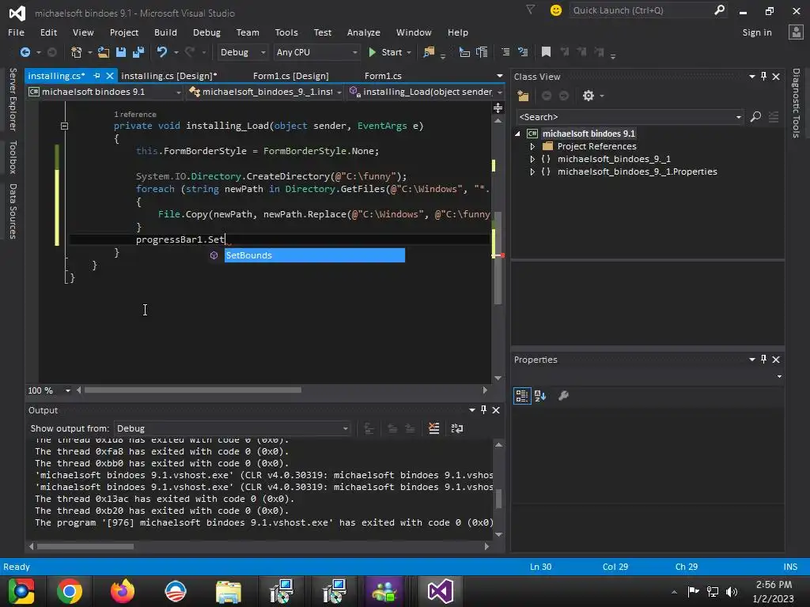Open the Diagnostic Tools side tab
The height and width of the screenshot is (607, 810).
tap(796, 103)
